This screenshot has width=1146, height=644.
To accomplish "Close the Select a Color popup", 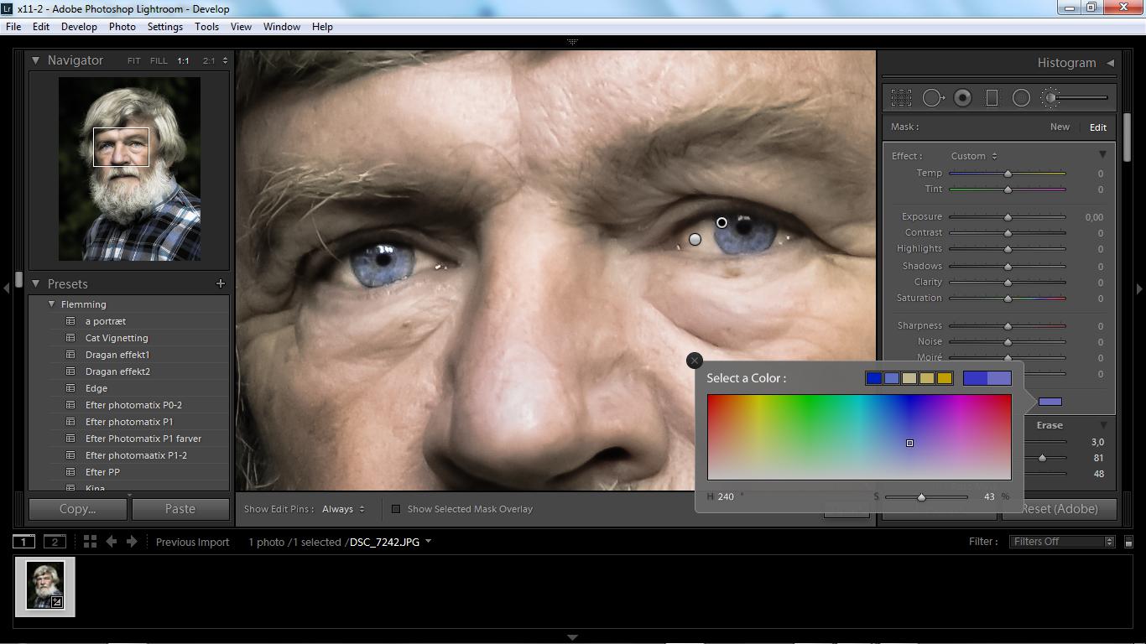I will click(694, 361).
